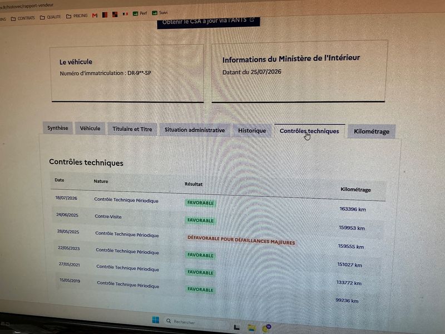The image size is (445, 334).
Task: Open File Explorer from the taskbar
Action: tap(251, 327)
